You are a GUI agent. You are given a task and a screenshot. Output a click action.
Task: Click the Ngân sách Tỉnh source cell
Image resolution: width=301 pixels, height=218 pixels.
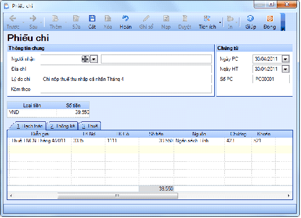[200, 140]
